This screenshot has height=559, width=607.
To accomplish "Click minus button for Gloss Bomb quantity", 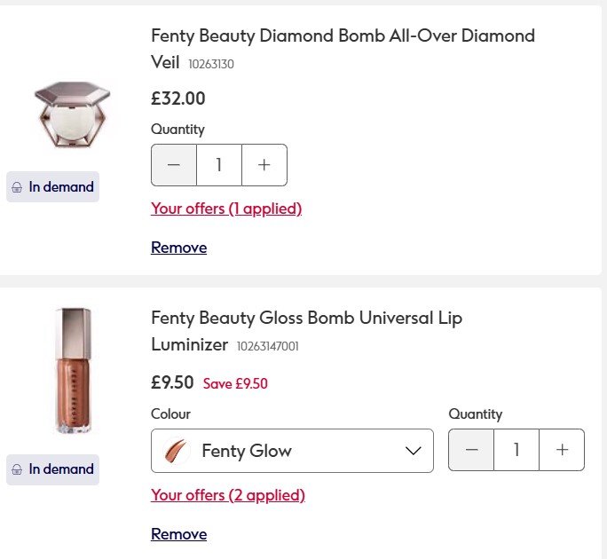I will [471, 451].
